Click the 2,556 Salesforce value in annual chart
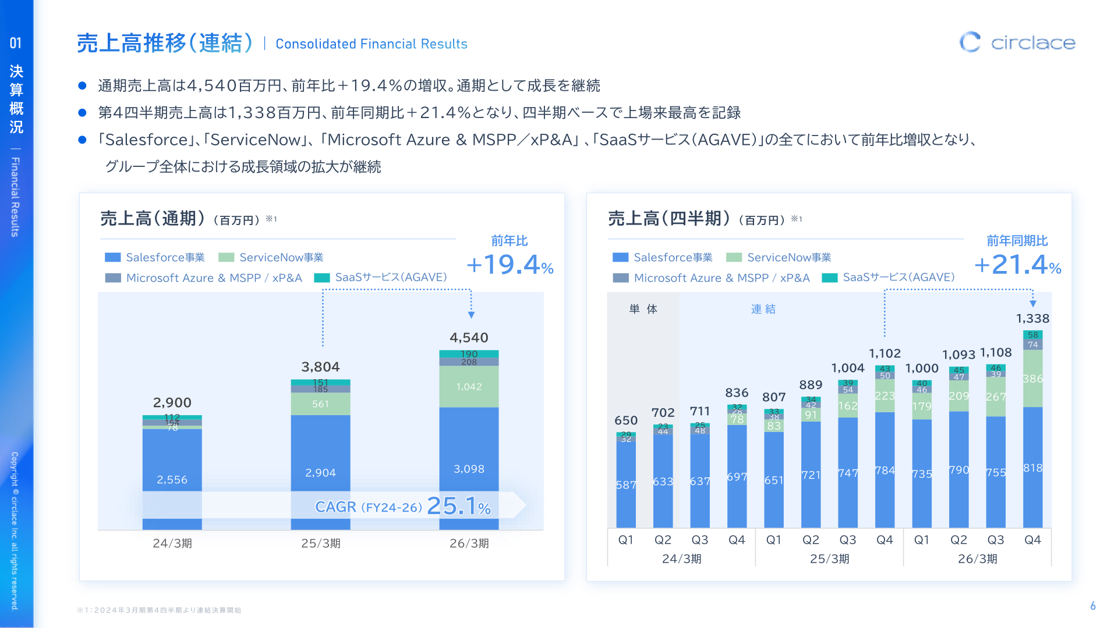This screenshot has width=1118, height=628. 172,480
